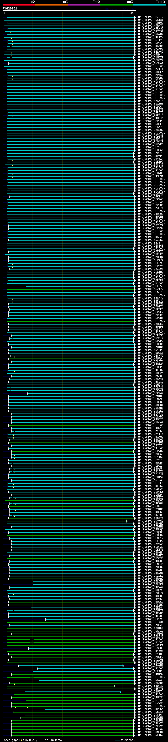The image size is (168, 742).
Task: Select hit label UniRef100_Q4PAG5
Action: (151, 709)
